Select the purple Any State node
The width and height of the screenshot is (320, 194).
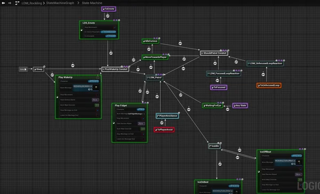pos(240,106)
